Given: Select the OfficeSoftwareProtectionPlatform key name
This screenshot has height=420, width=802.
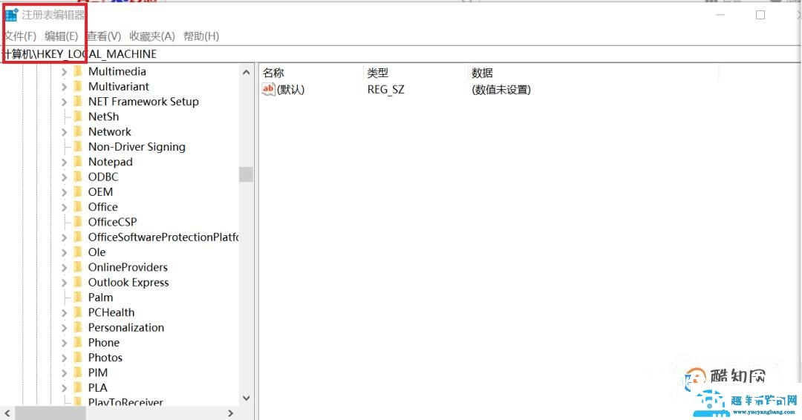Looking at the screenshot, I should click(163, 237).
